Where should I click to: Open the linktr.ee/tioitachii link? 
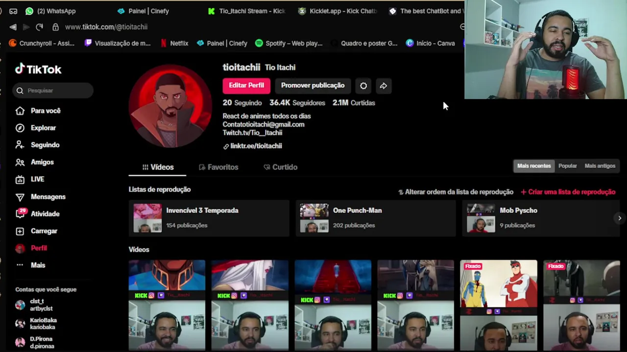pos(252,146)
